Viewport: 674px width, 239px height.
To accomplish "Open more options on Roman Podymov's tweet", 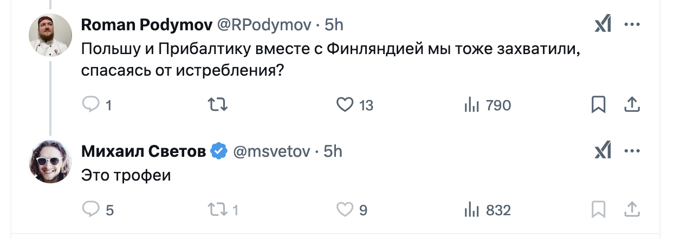I will pyautogui.click(x=632, y=24).
